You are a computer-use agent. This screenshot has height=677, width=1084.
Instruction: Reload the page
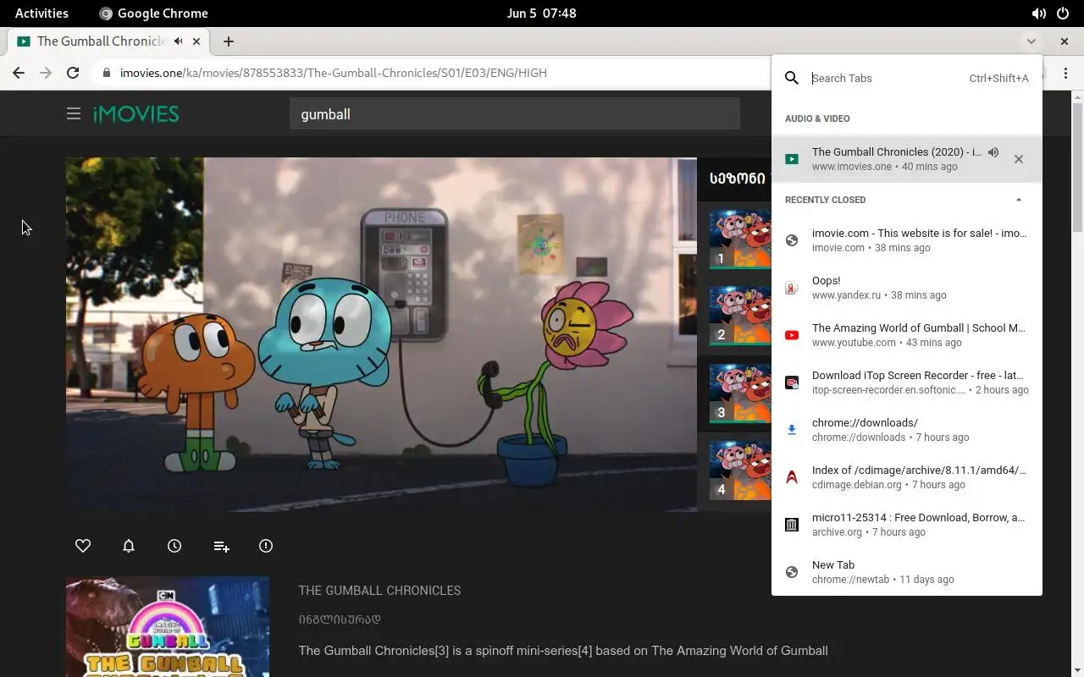pyautogui.click(x=73, y=73)
